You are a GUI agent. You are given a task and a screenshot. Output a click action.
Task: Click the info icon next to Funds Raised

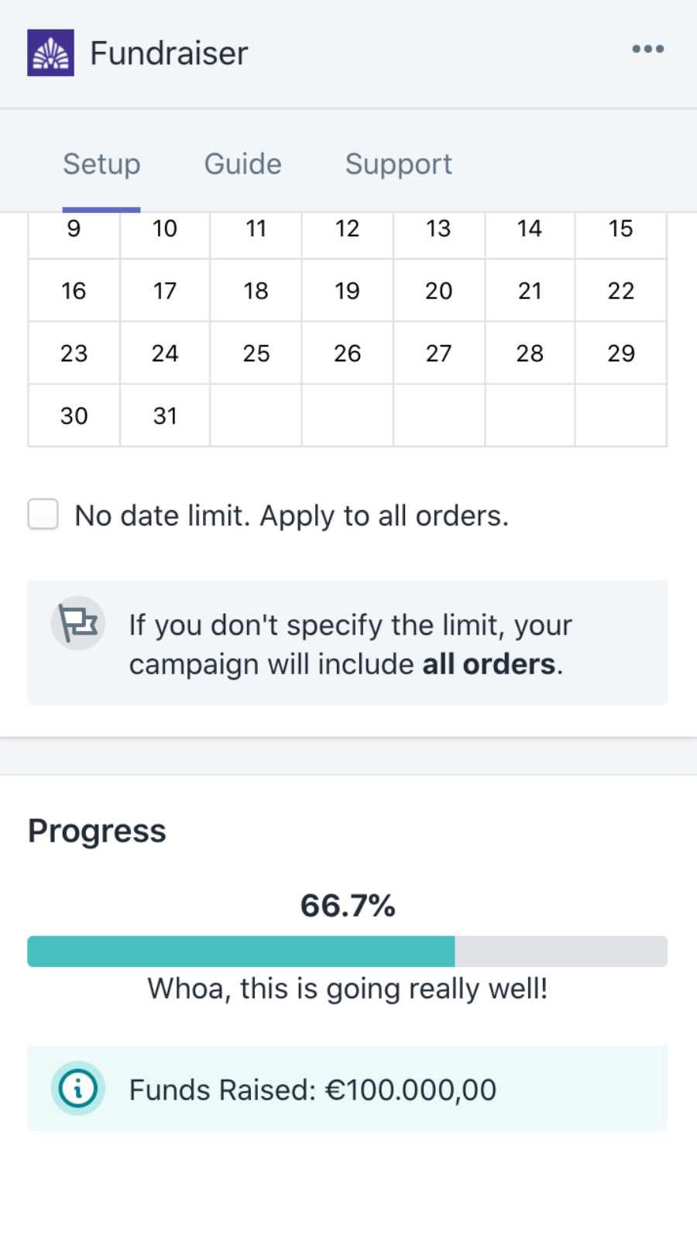click(x=77, y=1088)
